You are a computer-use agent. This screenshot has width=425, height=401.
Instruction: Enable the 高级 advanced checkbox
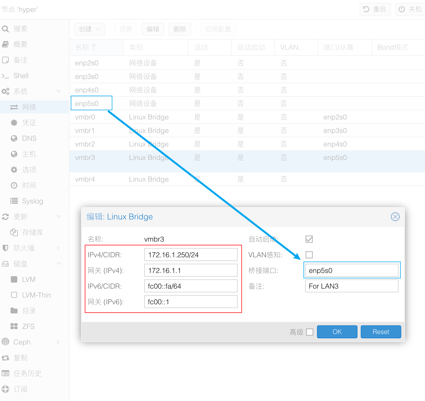[x=310, y=332]
